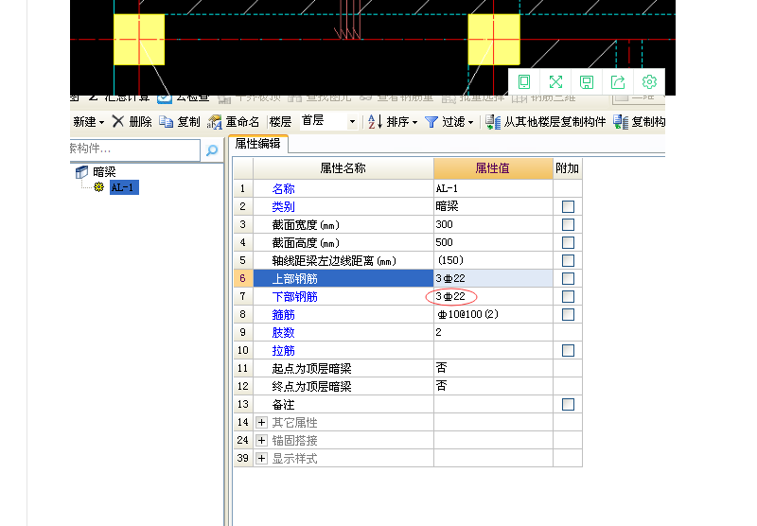Toggle 附加 checkbox for 截面宽度
The height and width of the screenshot is (526, 757).
pyautogui.click(x=568, y=224)
